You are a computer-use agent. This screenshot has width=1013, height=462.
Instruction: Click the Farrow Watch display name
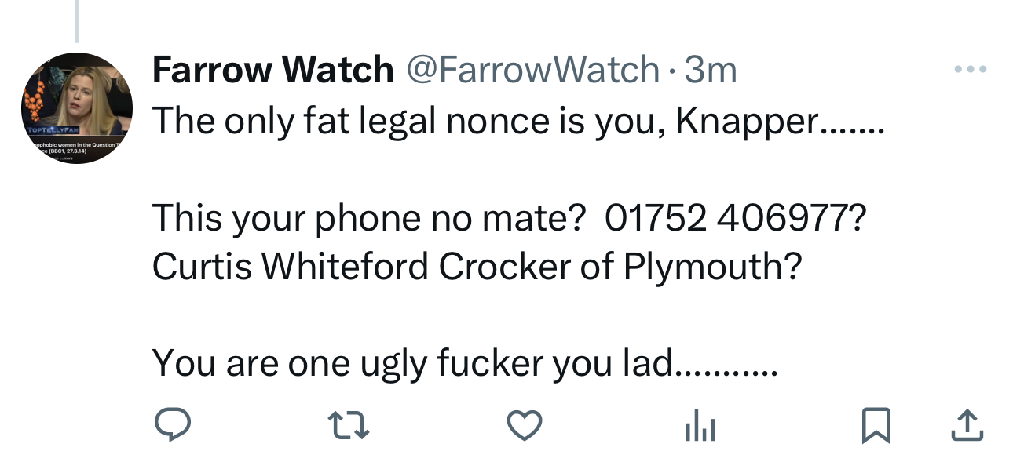pos(272,71)
